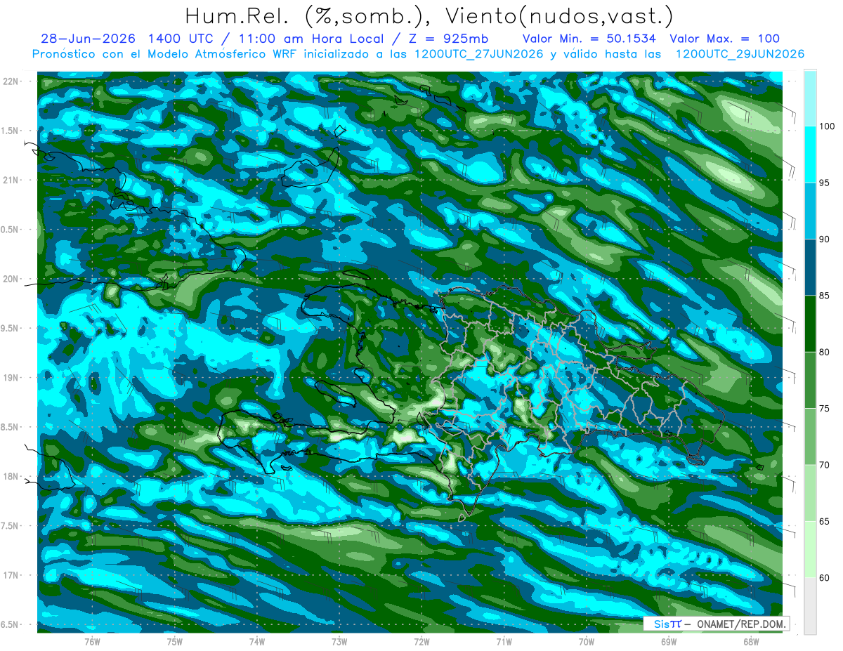The width and height of the screenshot is (843, 651).
Task: Click the gray legend band below 60
Action: 810,606
